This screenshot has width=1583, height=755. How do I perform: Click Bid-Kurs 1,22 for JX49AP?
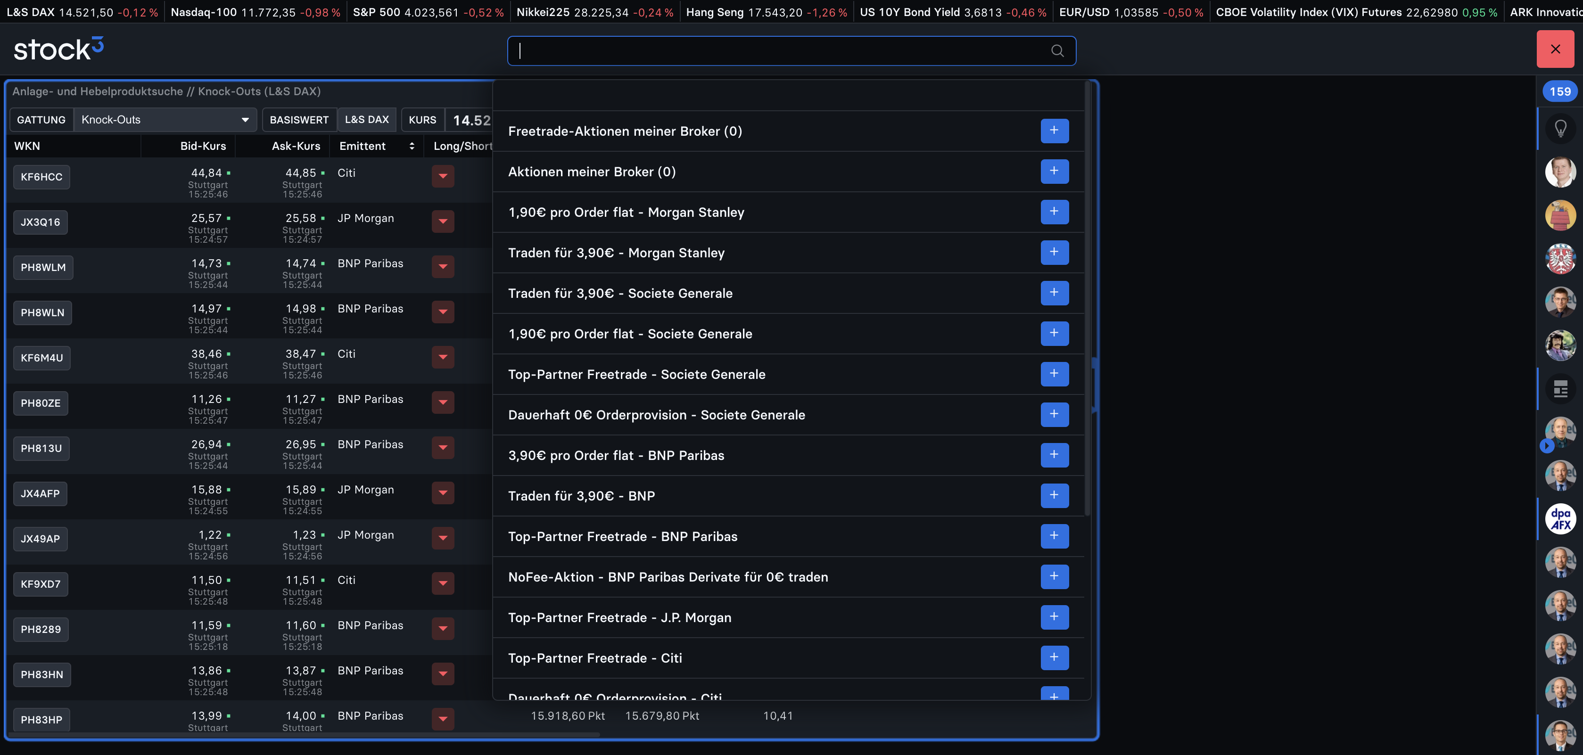[210, 535]
